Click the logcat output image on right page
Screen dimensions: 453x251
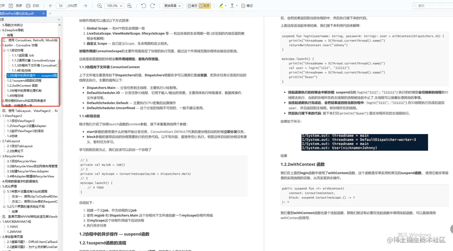pos(365,142)
